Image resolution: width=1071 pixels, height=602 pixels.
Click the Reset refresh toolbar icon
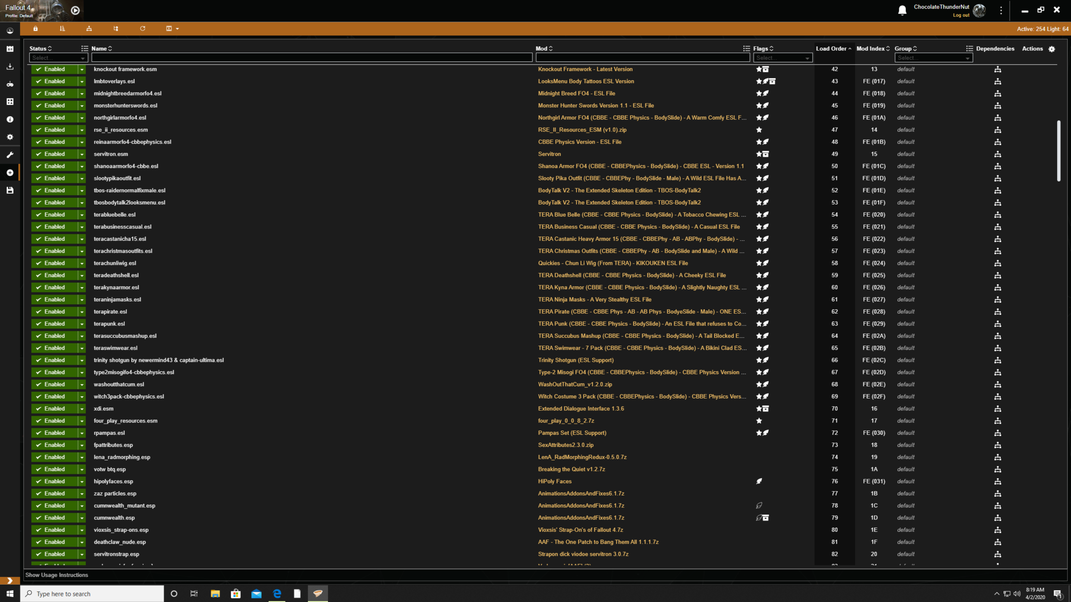click(142, 28)
